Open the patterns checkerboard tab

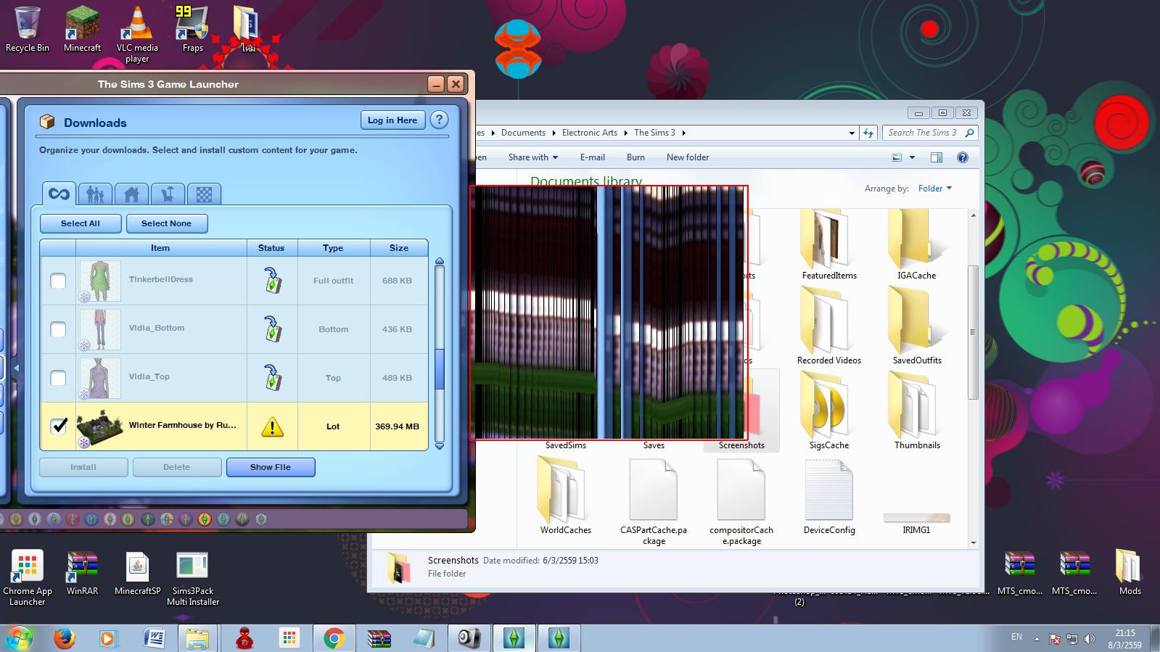[204, 194]
